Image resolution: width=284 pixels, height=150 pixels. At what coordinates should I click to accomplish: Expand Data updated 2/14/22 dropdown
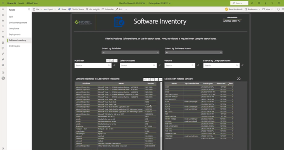pyautogui.click(x=159, y=3)
